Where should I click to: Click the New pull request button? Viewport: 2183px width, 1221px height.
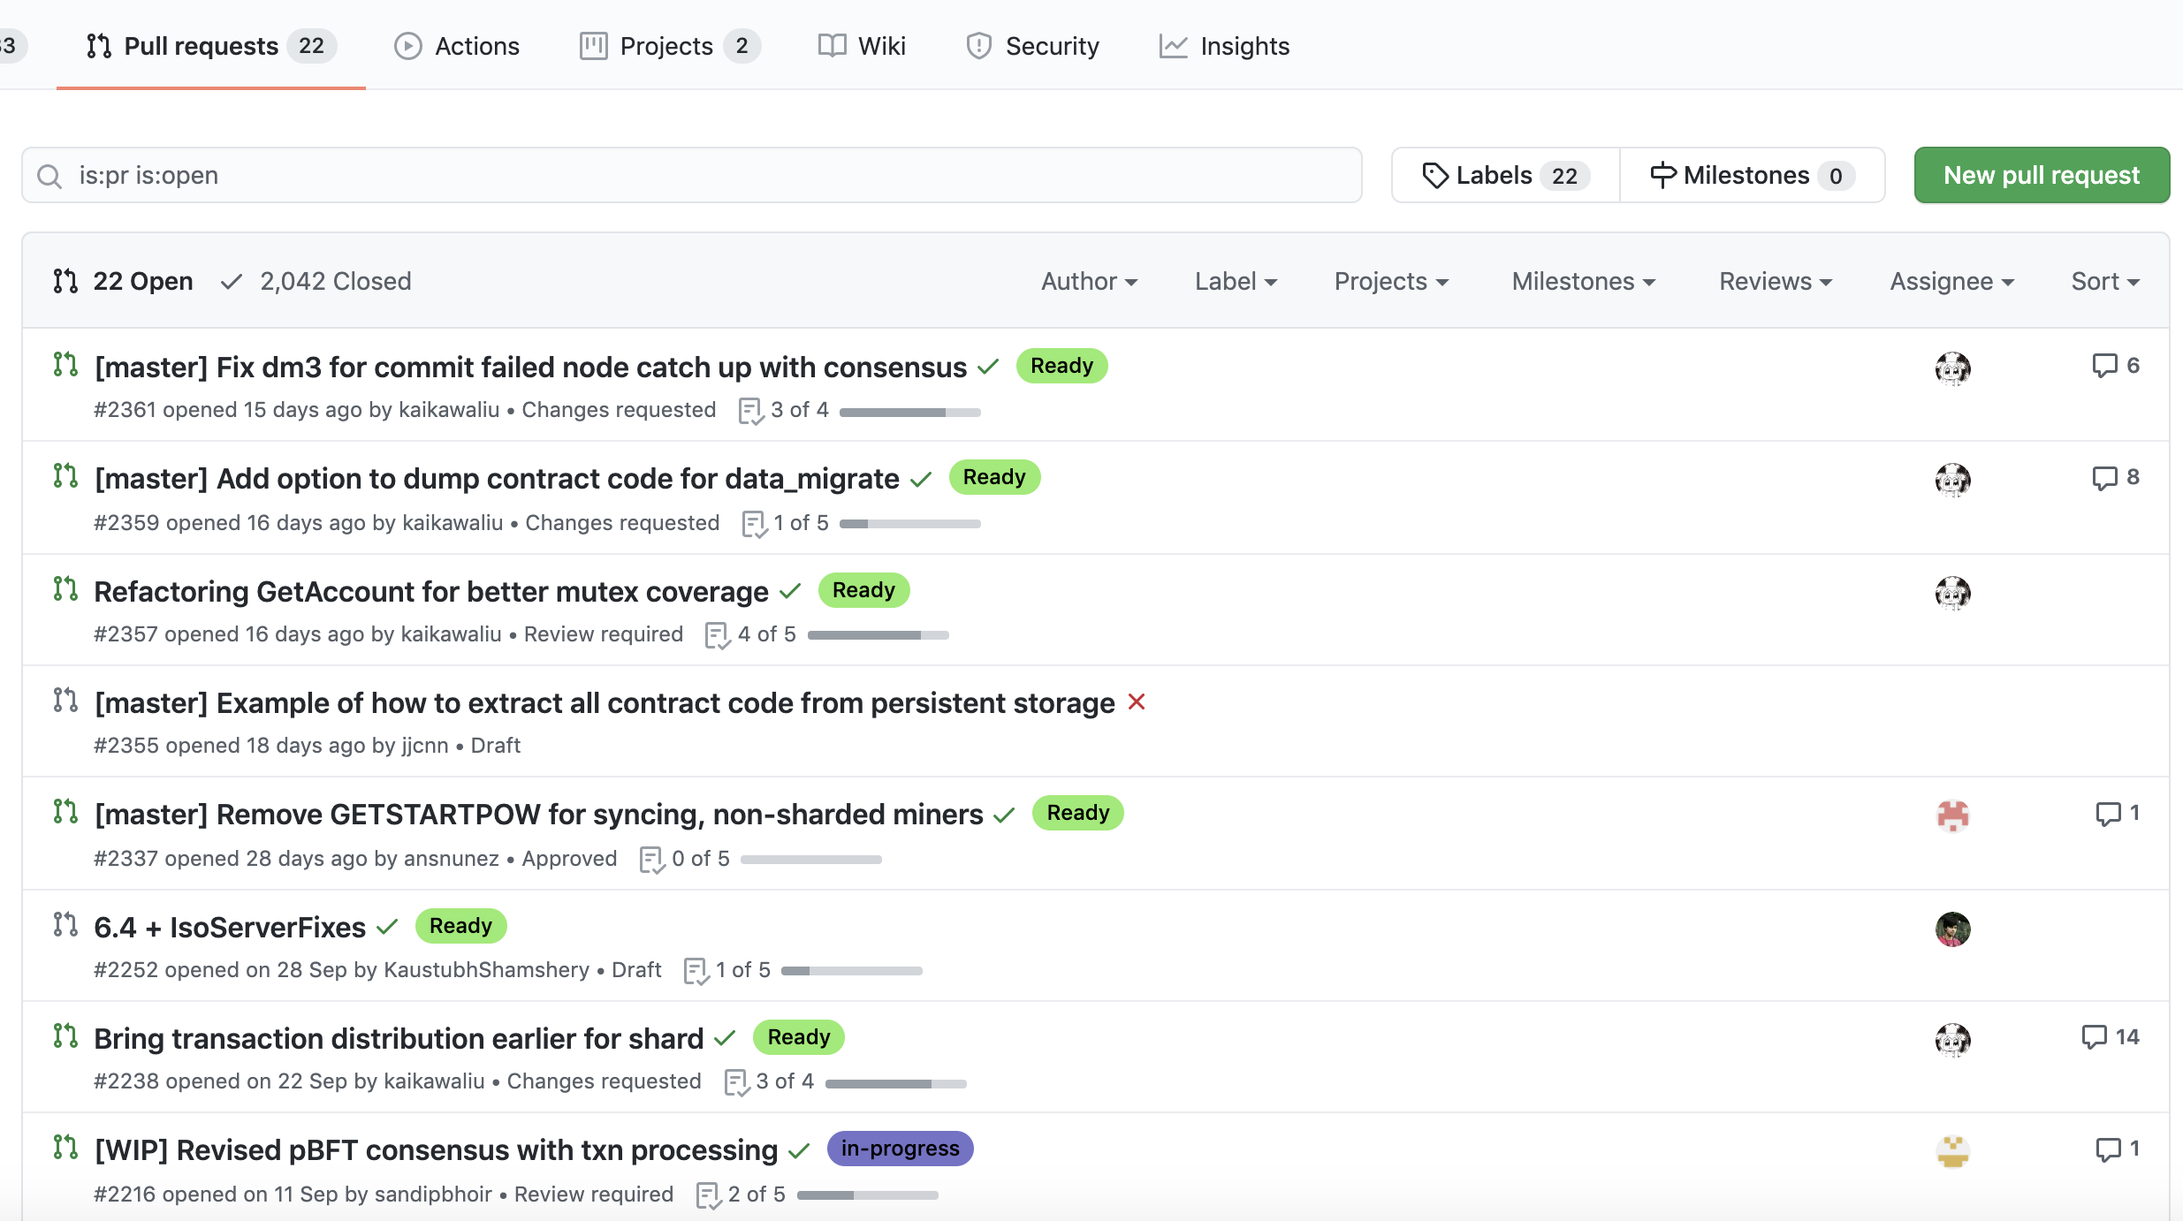click(2041, 175)
